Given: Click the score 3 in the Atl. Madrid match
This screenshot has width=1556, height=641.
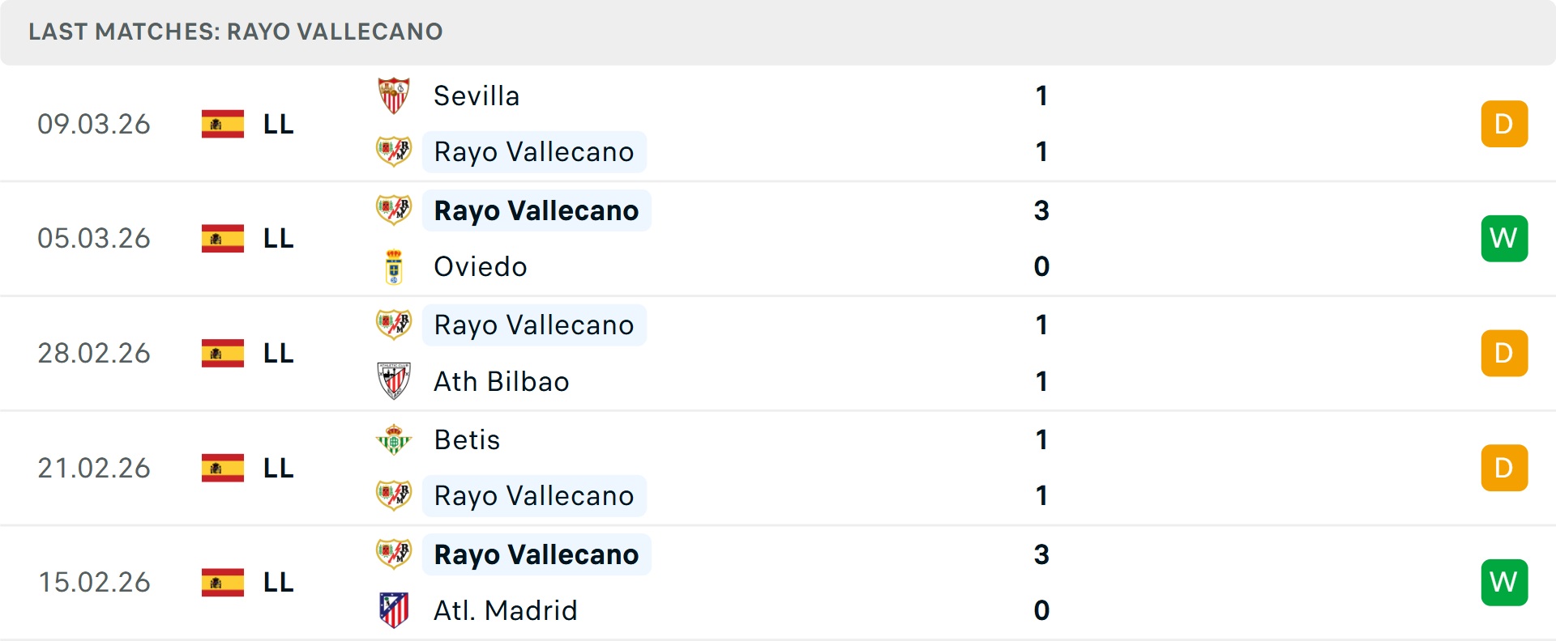Looking at the screenshot, I should click(1041, 555).
